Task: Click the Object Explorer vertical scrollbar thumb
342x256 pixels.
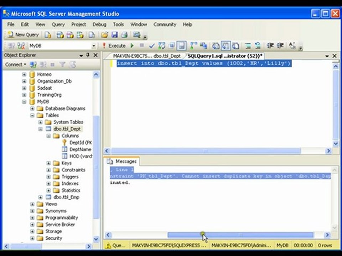Action: coord(96,167)
